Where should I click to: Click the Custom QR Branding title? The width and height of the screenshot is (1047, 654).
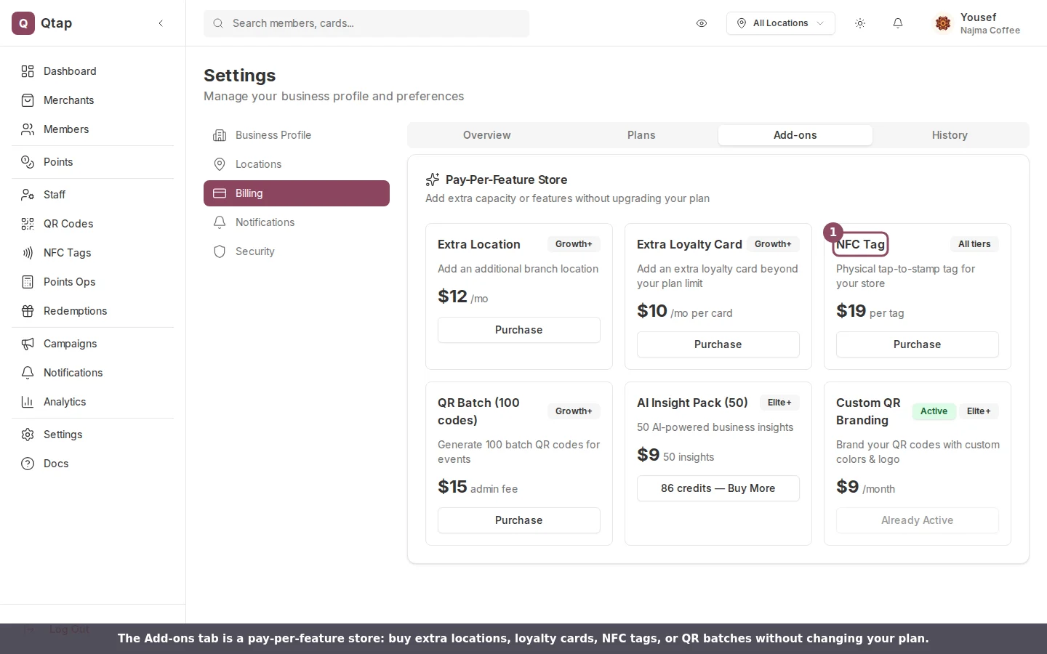point(868,411)
